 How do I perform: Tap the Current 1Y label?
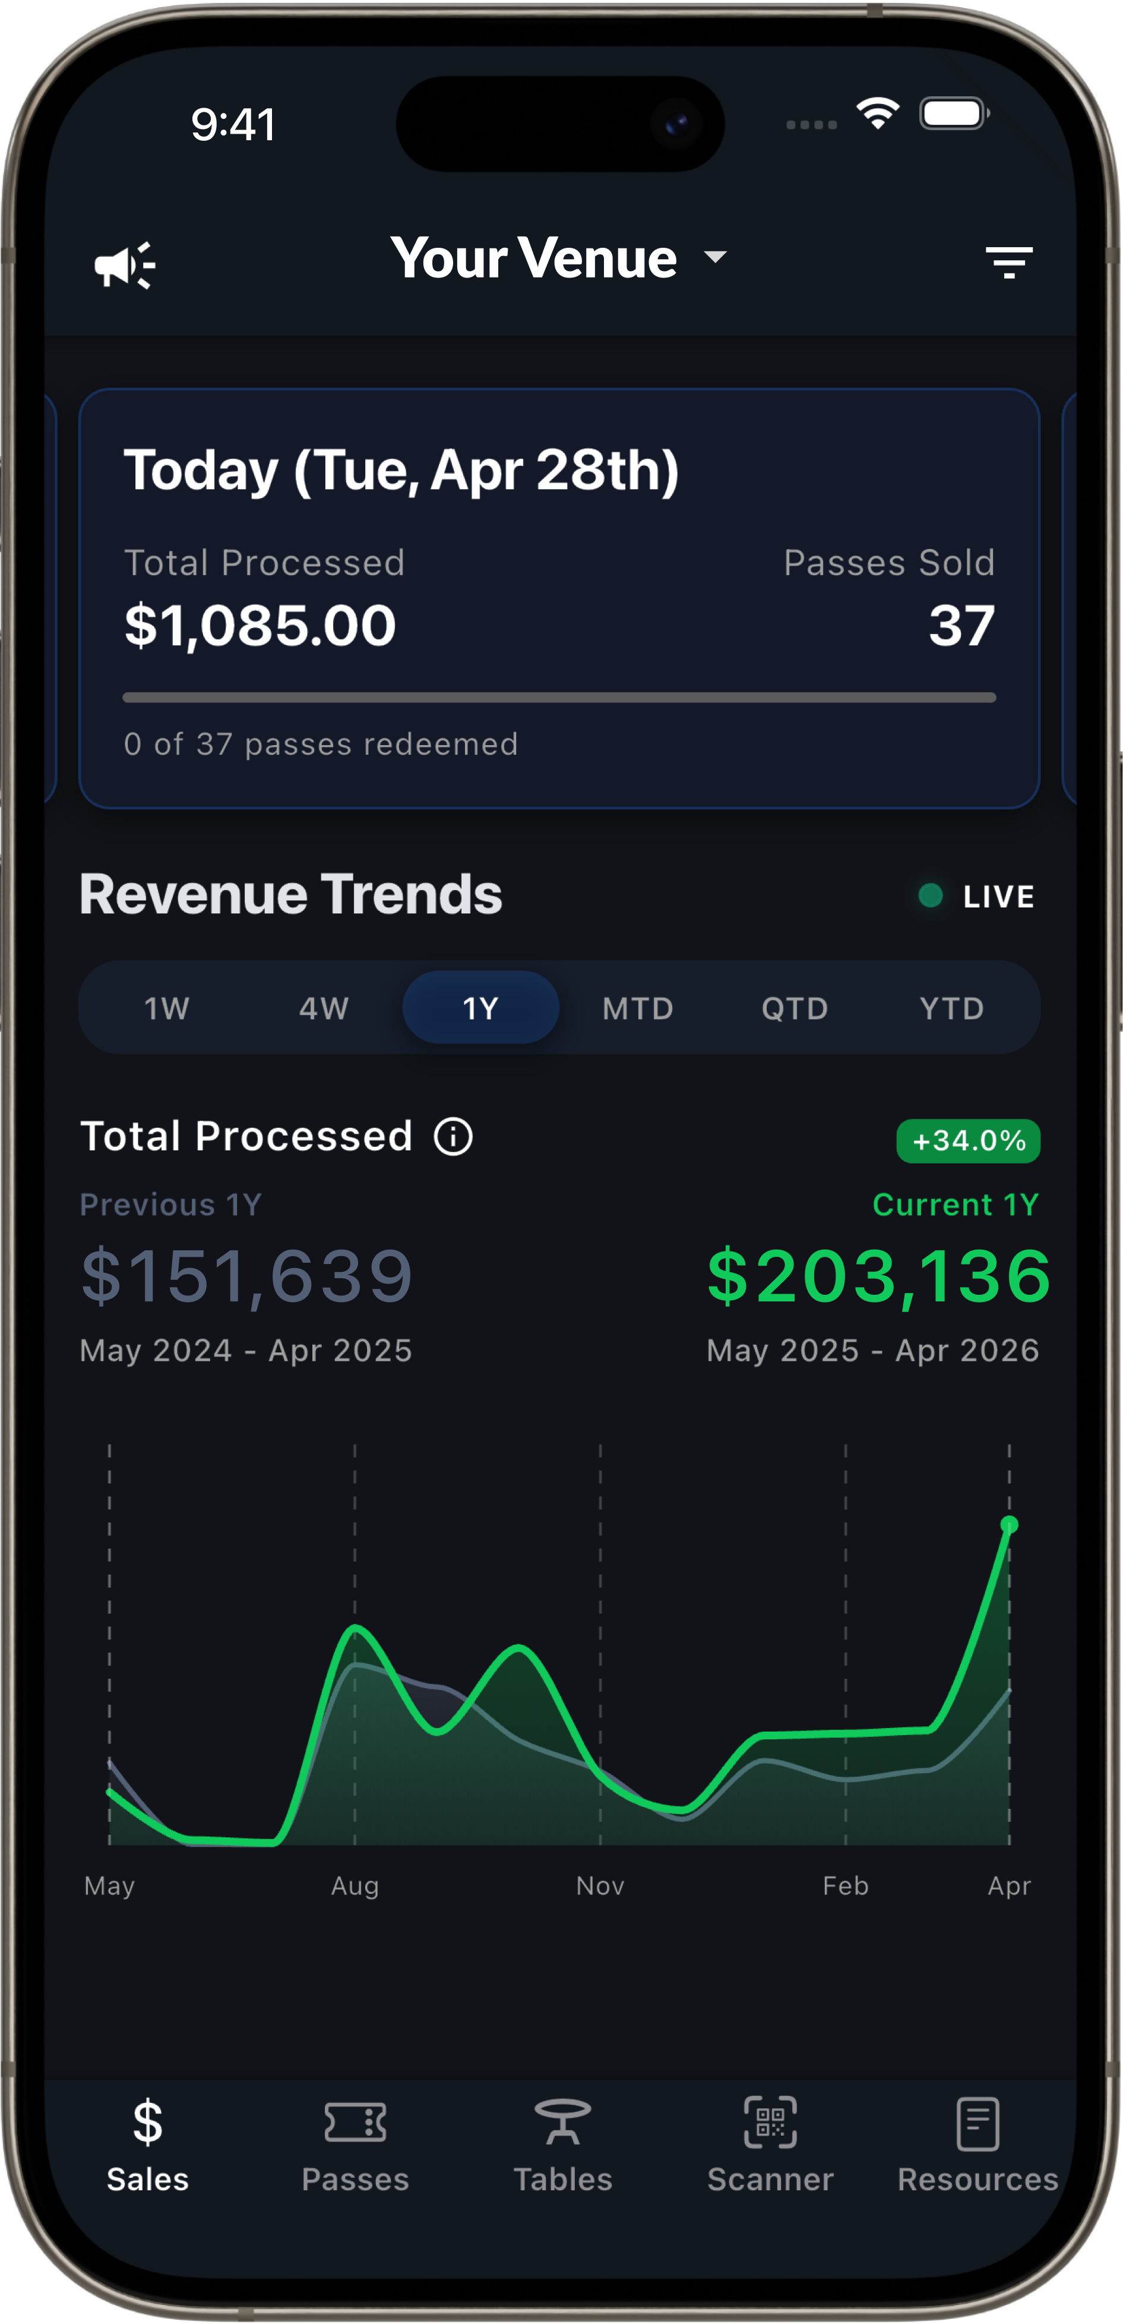(956, 1205)
